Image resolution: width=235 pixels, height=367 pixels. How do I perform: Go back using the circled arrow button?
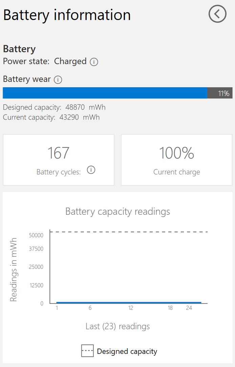pos(217,14)
